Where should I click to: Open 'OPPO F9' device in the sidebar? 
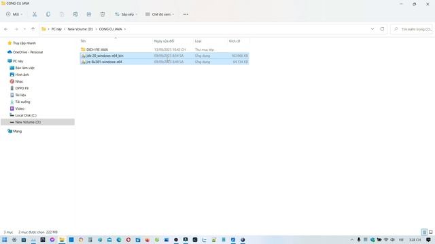tap(22, 88)
